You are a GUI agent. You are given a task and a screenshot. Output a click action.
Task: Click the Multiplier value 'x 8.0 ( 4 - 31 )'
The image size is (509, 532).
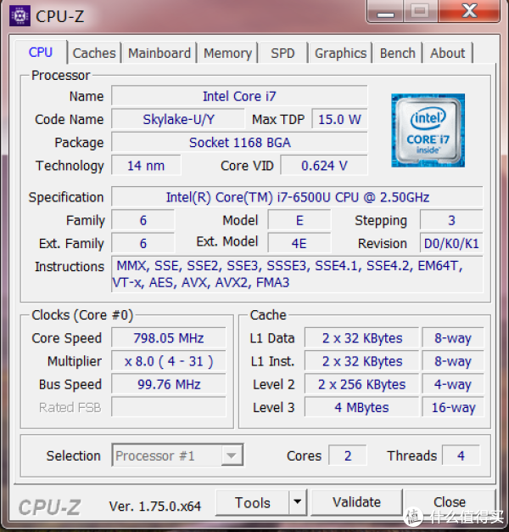tap(169, 361)
